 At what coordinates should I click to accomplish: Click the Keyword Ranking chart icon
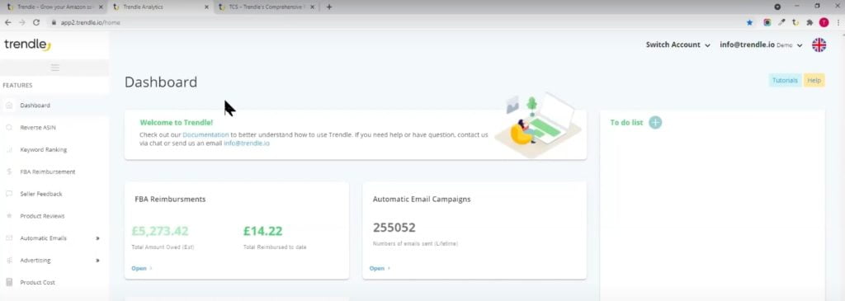click(9, 150)
